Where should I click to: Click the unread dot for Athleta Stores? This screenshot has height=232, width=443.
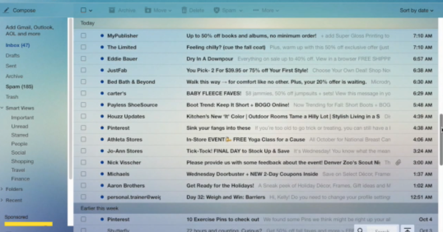(x=102, y=140)
